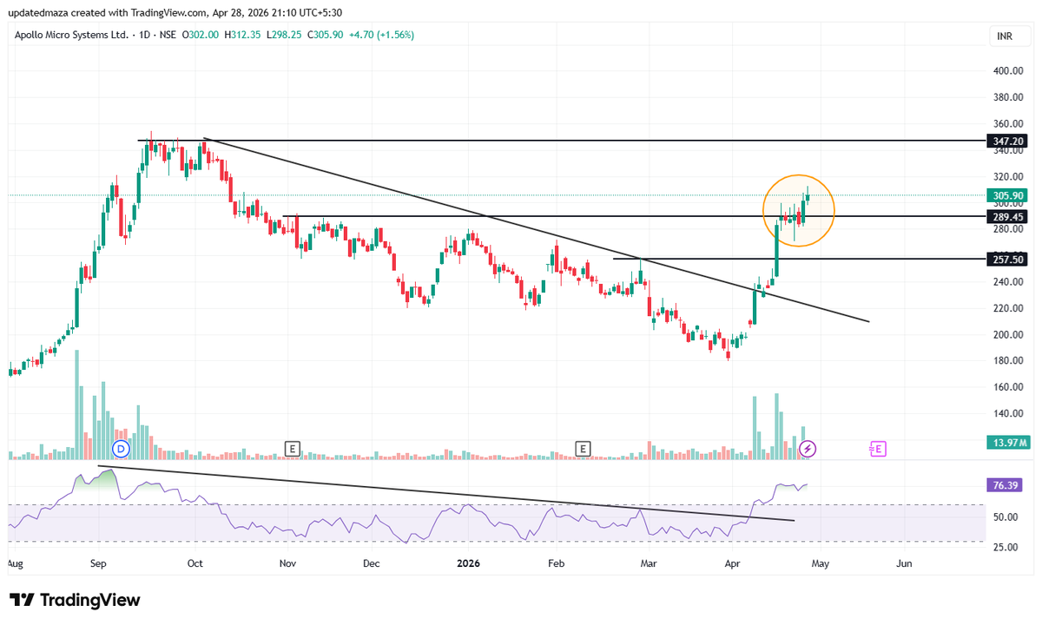This screenshot has width=1042, height=625.
Task: Click the 240.00 price axis label
Action: (1007, 282)
